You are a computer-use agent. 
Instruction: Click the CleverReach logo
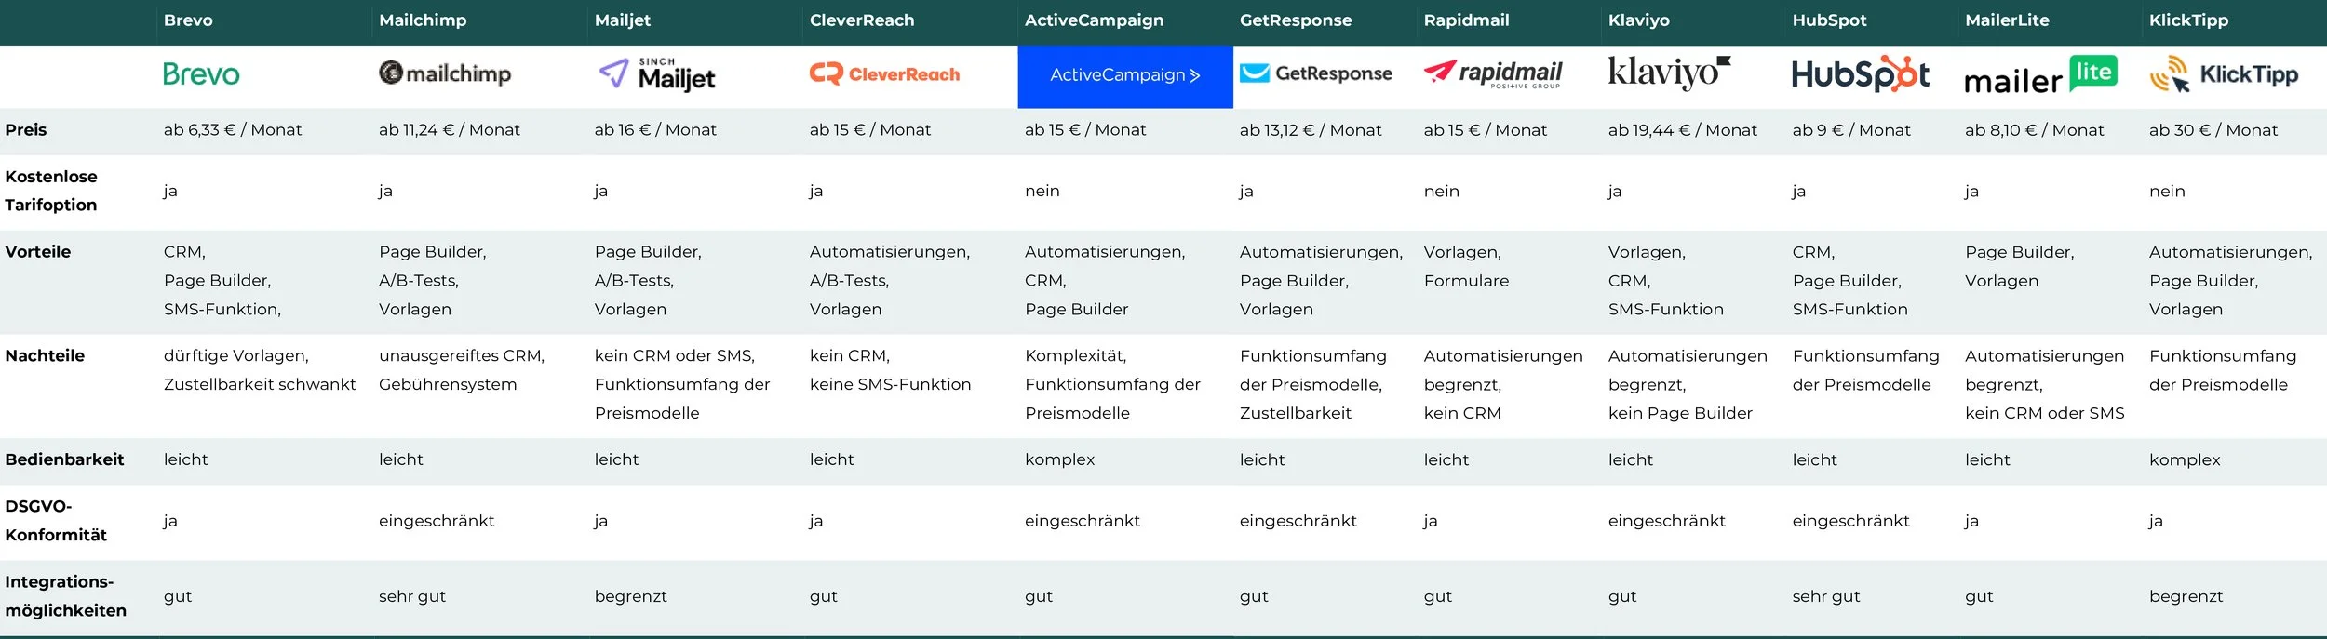(884, 74)
